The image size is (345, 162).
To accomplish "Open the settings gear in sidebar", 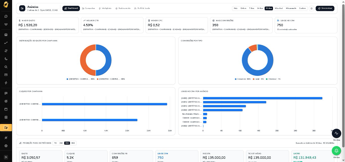I will point(6,146).
